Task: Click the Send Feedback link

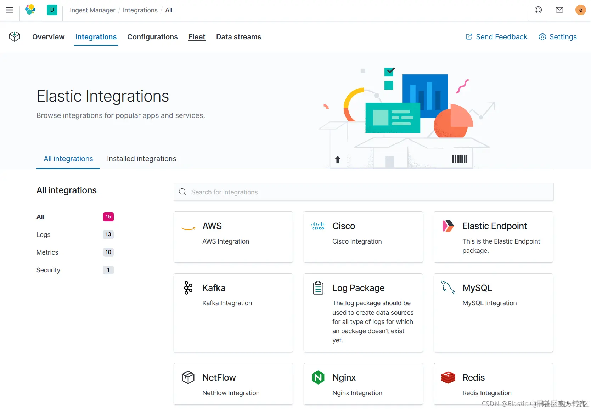Action: tap(501, 37)
